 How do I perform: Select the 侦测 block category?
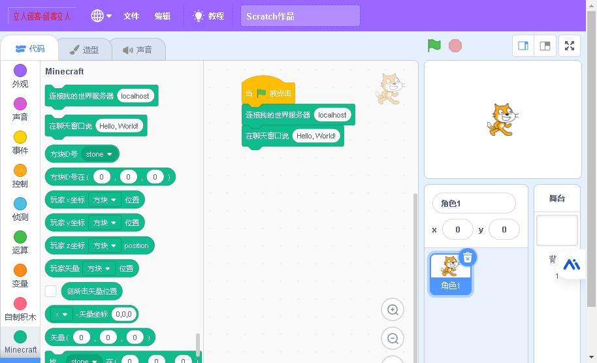[x=20, y=210]
